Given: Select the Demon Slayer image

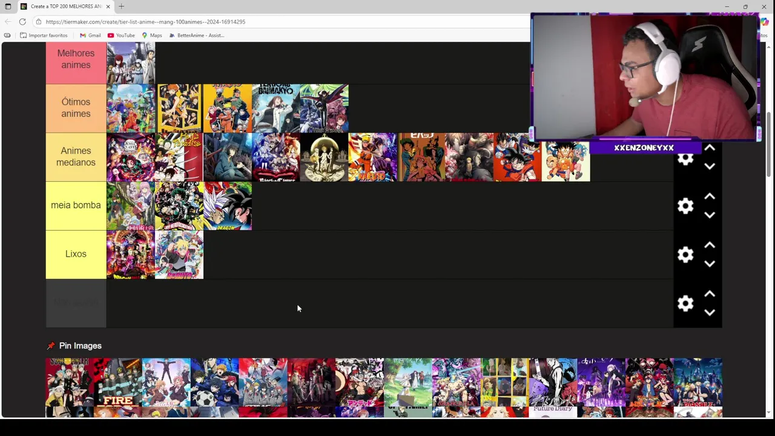Looking at the screenshot, I should [x=131, y=157].
